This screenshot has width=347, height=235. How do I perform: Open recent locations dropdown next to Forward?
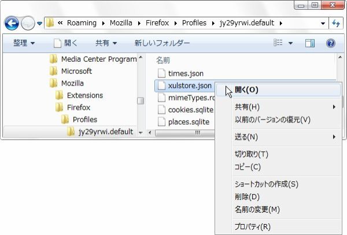39,23
